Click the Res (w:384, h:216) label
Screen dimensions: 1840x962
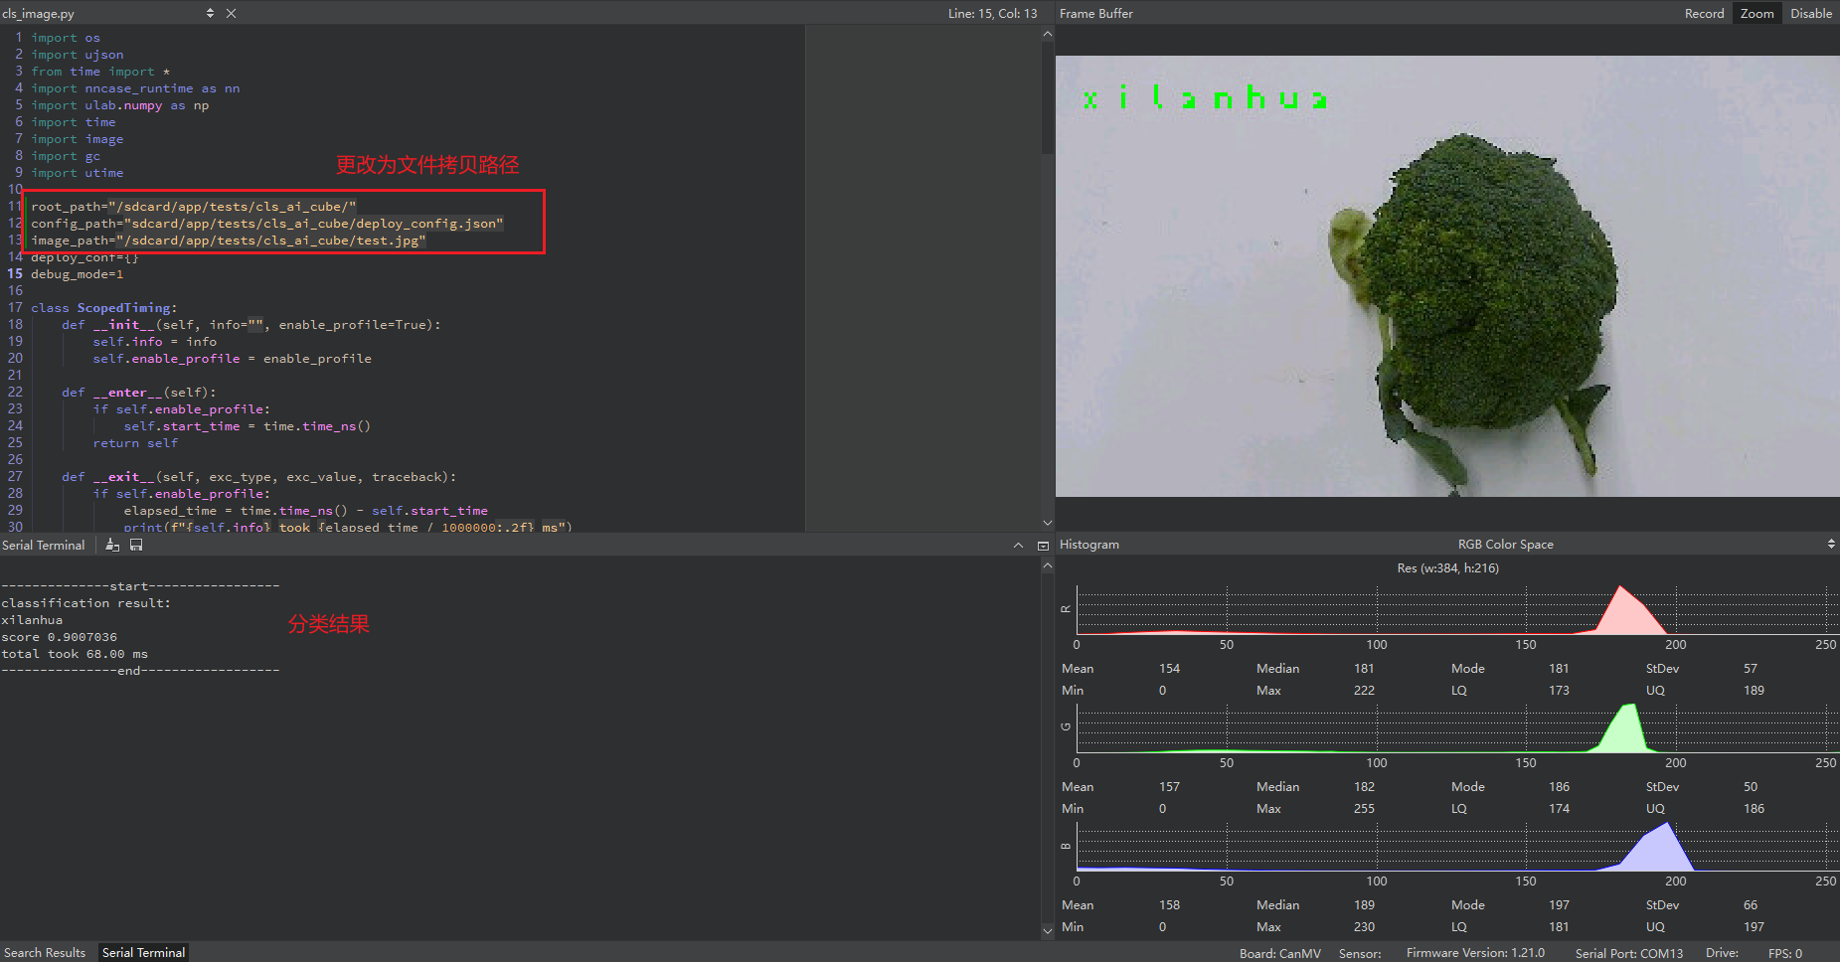pyautogui.click(x=1447, y=568)
